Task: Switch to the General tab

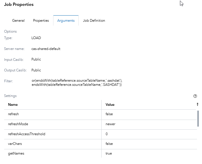Action: (x=18, y=21)
